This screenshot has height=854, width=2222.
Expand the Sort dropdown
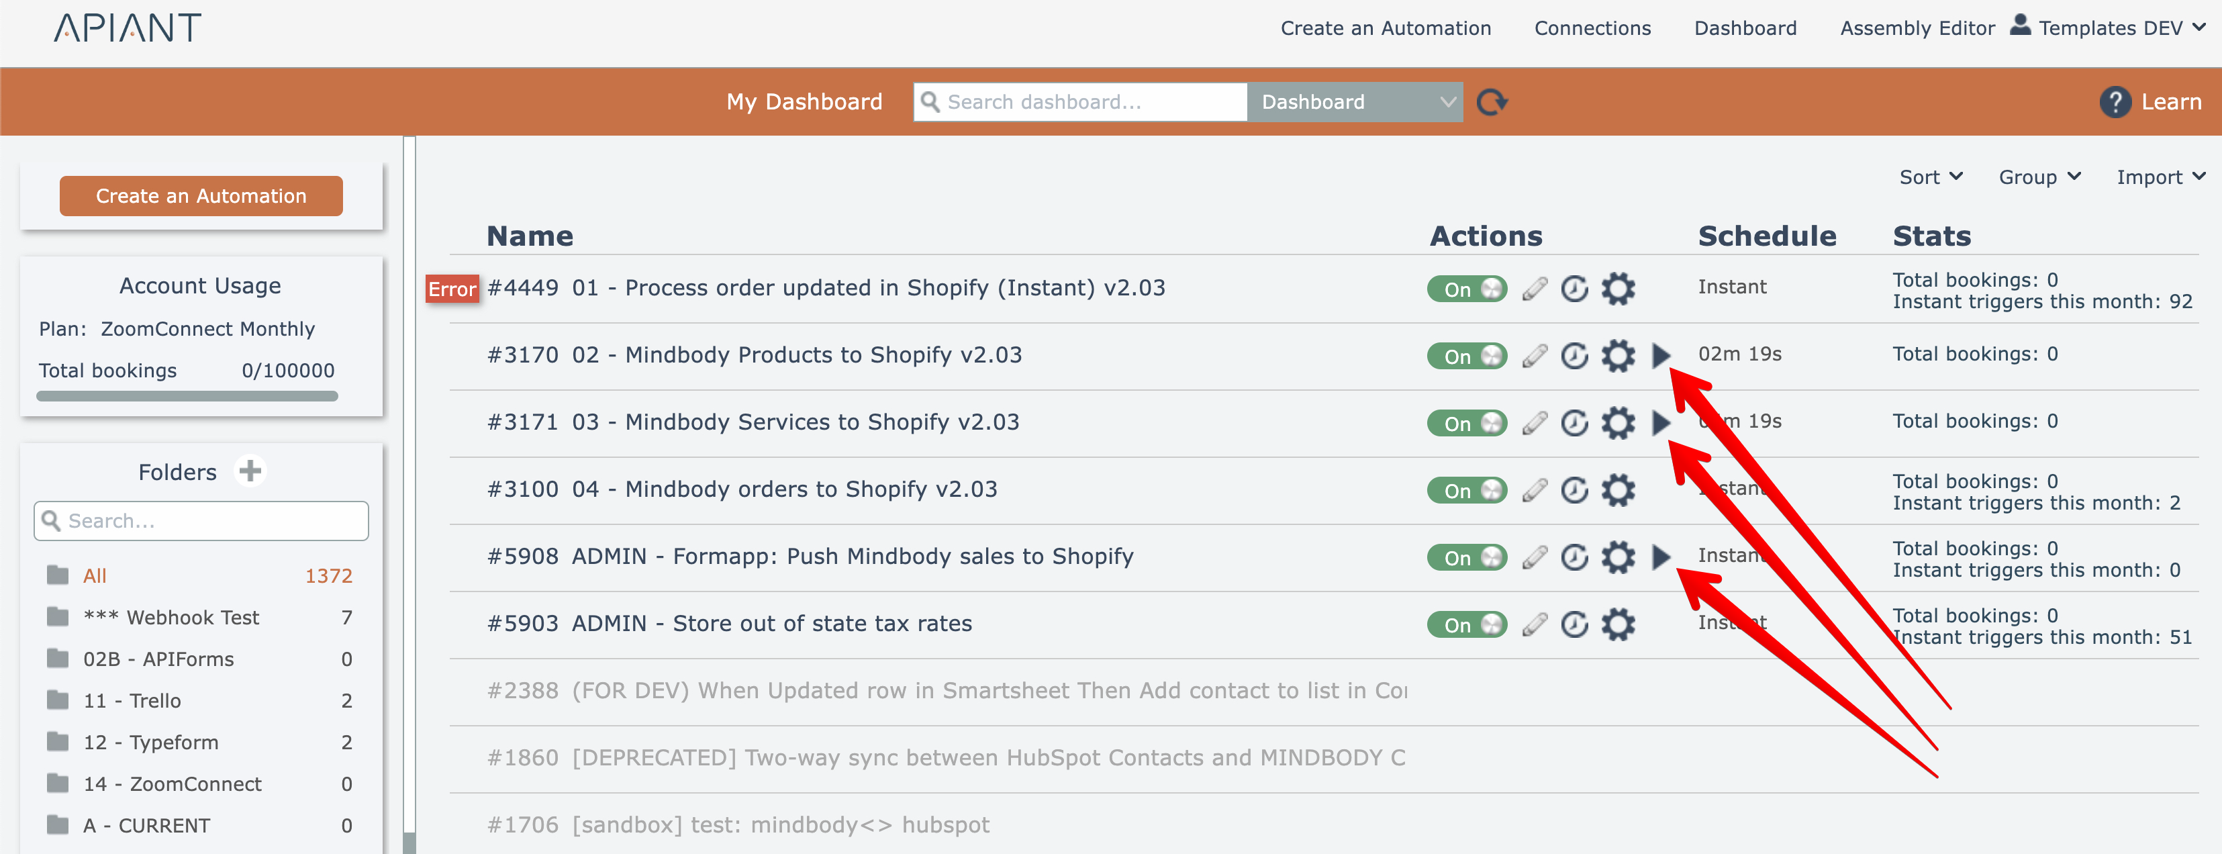(x=1931, y=177)
